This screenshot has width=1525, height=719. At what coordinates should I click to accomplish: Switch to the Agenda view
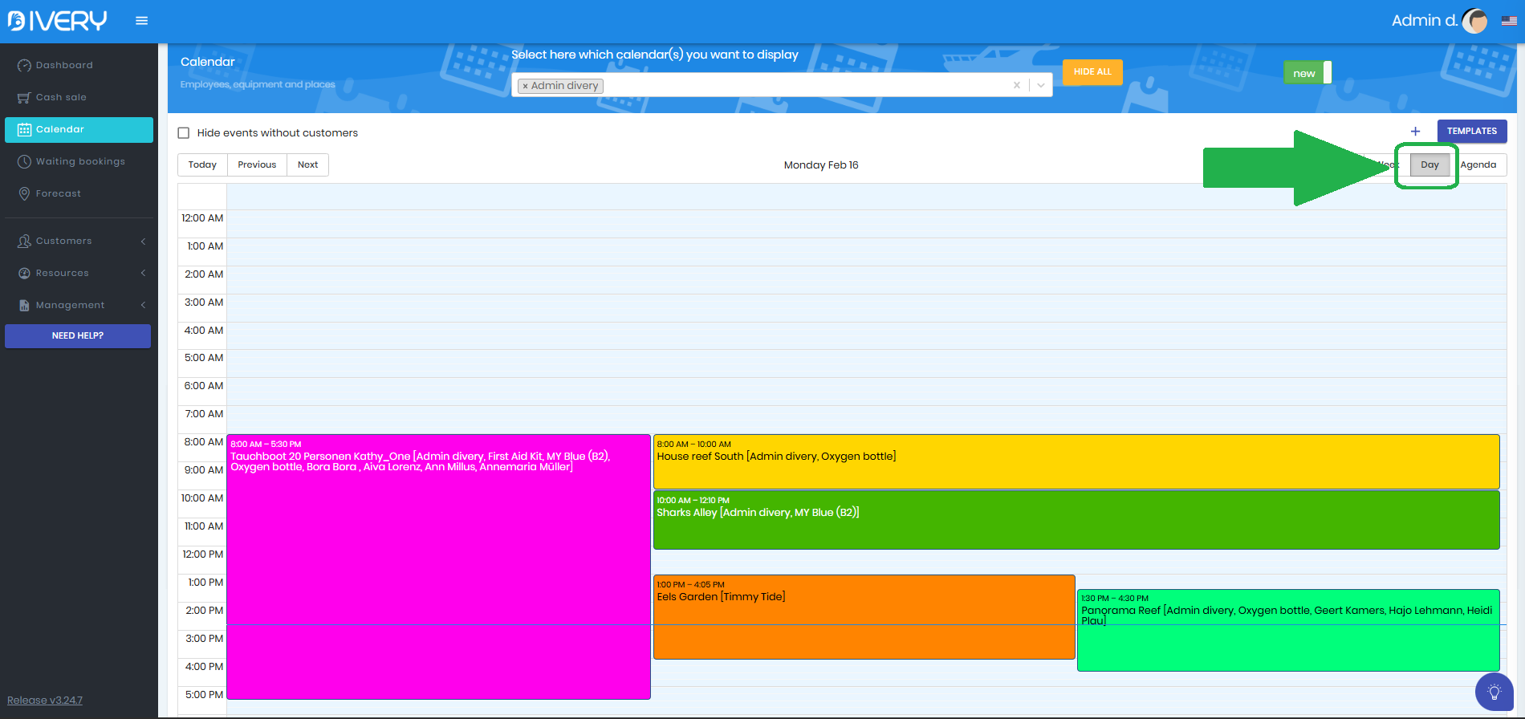[x=1478, y=165]
